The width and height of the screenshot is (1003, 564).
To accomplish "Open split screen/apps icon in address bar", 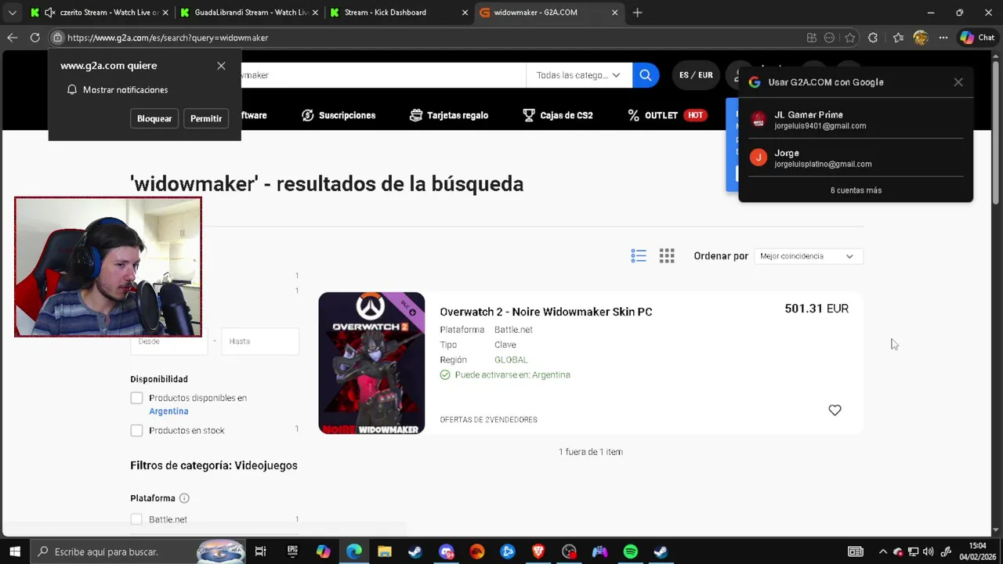I will tap(812, 38).
